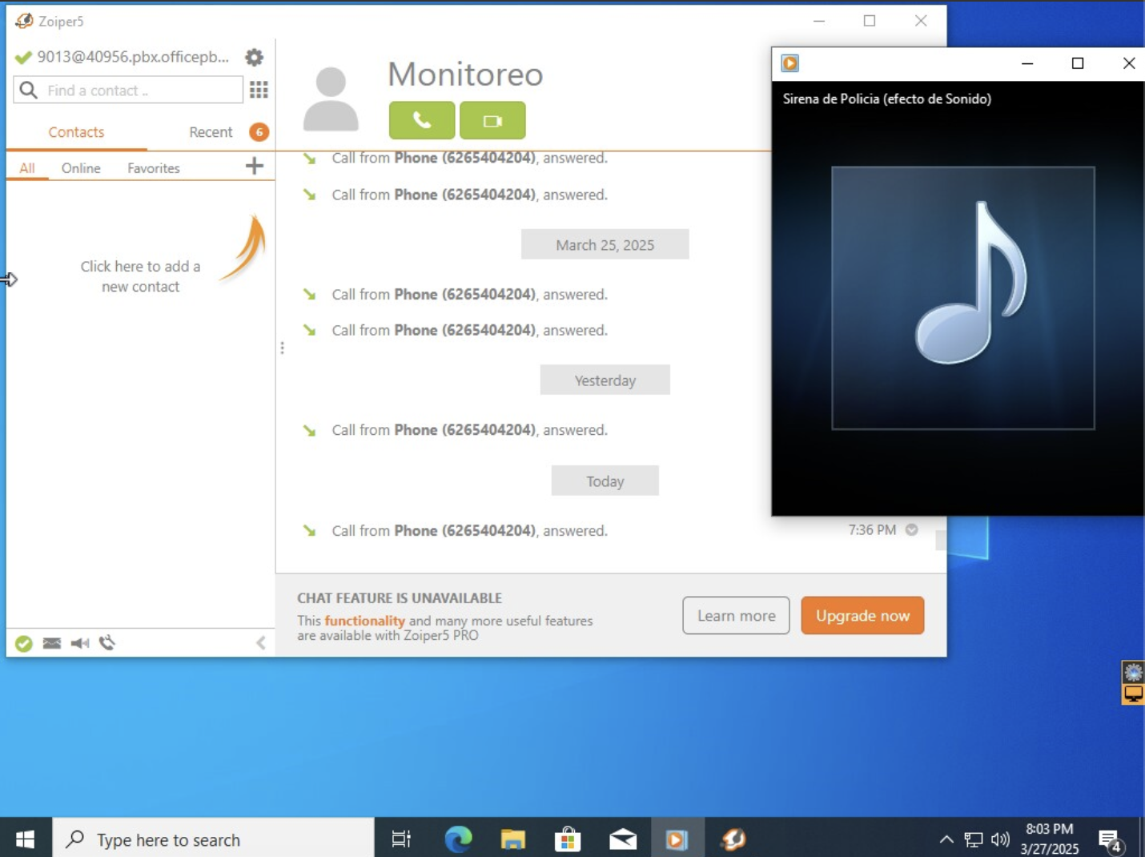The width and height of the screenshot is (1145, 857).
Task: Click the call entry under Yesterday
Action: [469, 430]
